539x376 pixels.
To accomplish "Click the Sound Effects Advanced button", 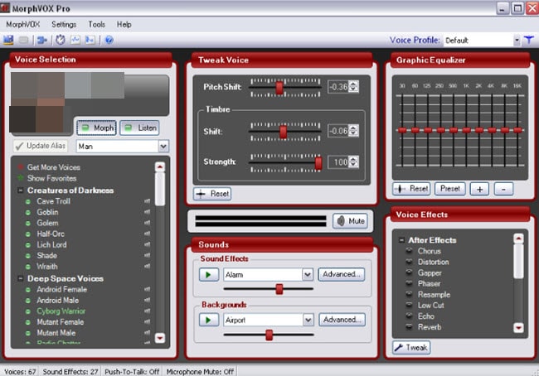I will 342,274.
